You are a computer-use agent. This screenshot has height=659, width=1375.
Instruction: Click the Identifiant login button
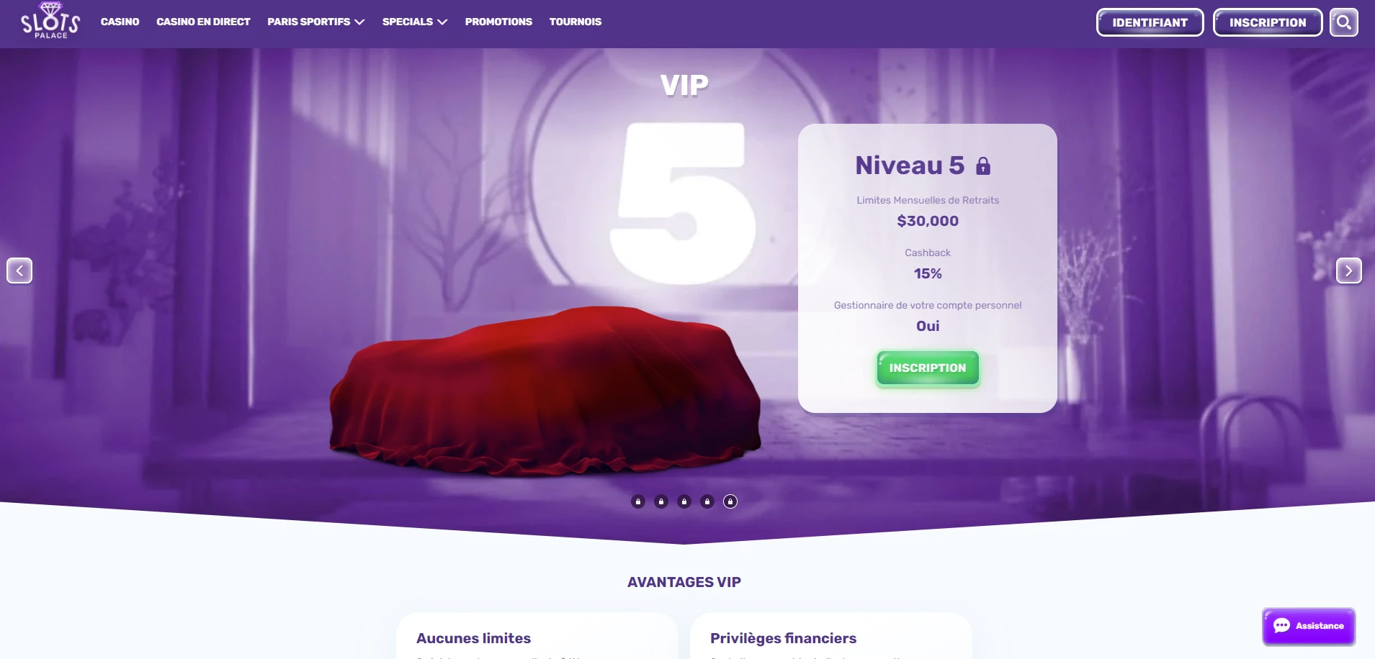1150,22
